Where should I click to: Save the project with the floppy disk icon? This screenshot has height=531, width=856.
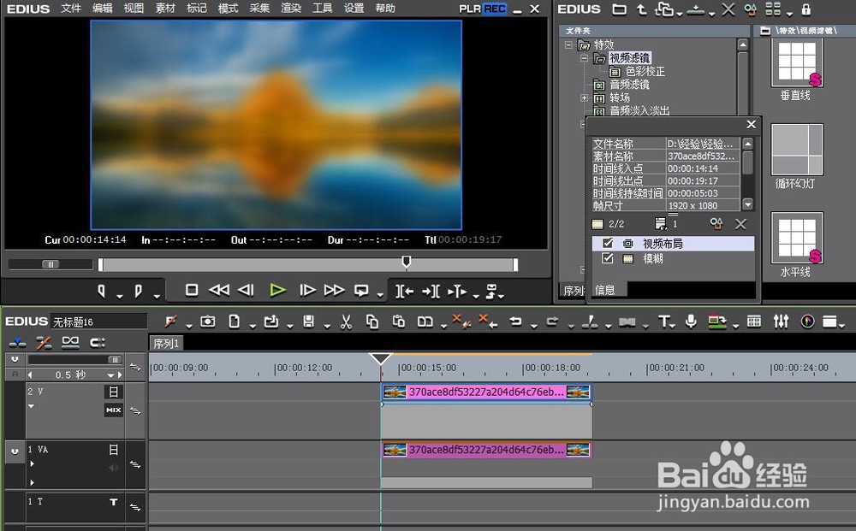(308, 322)
